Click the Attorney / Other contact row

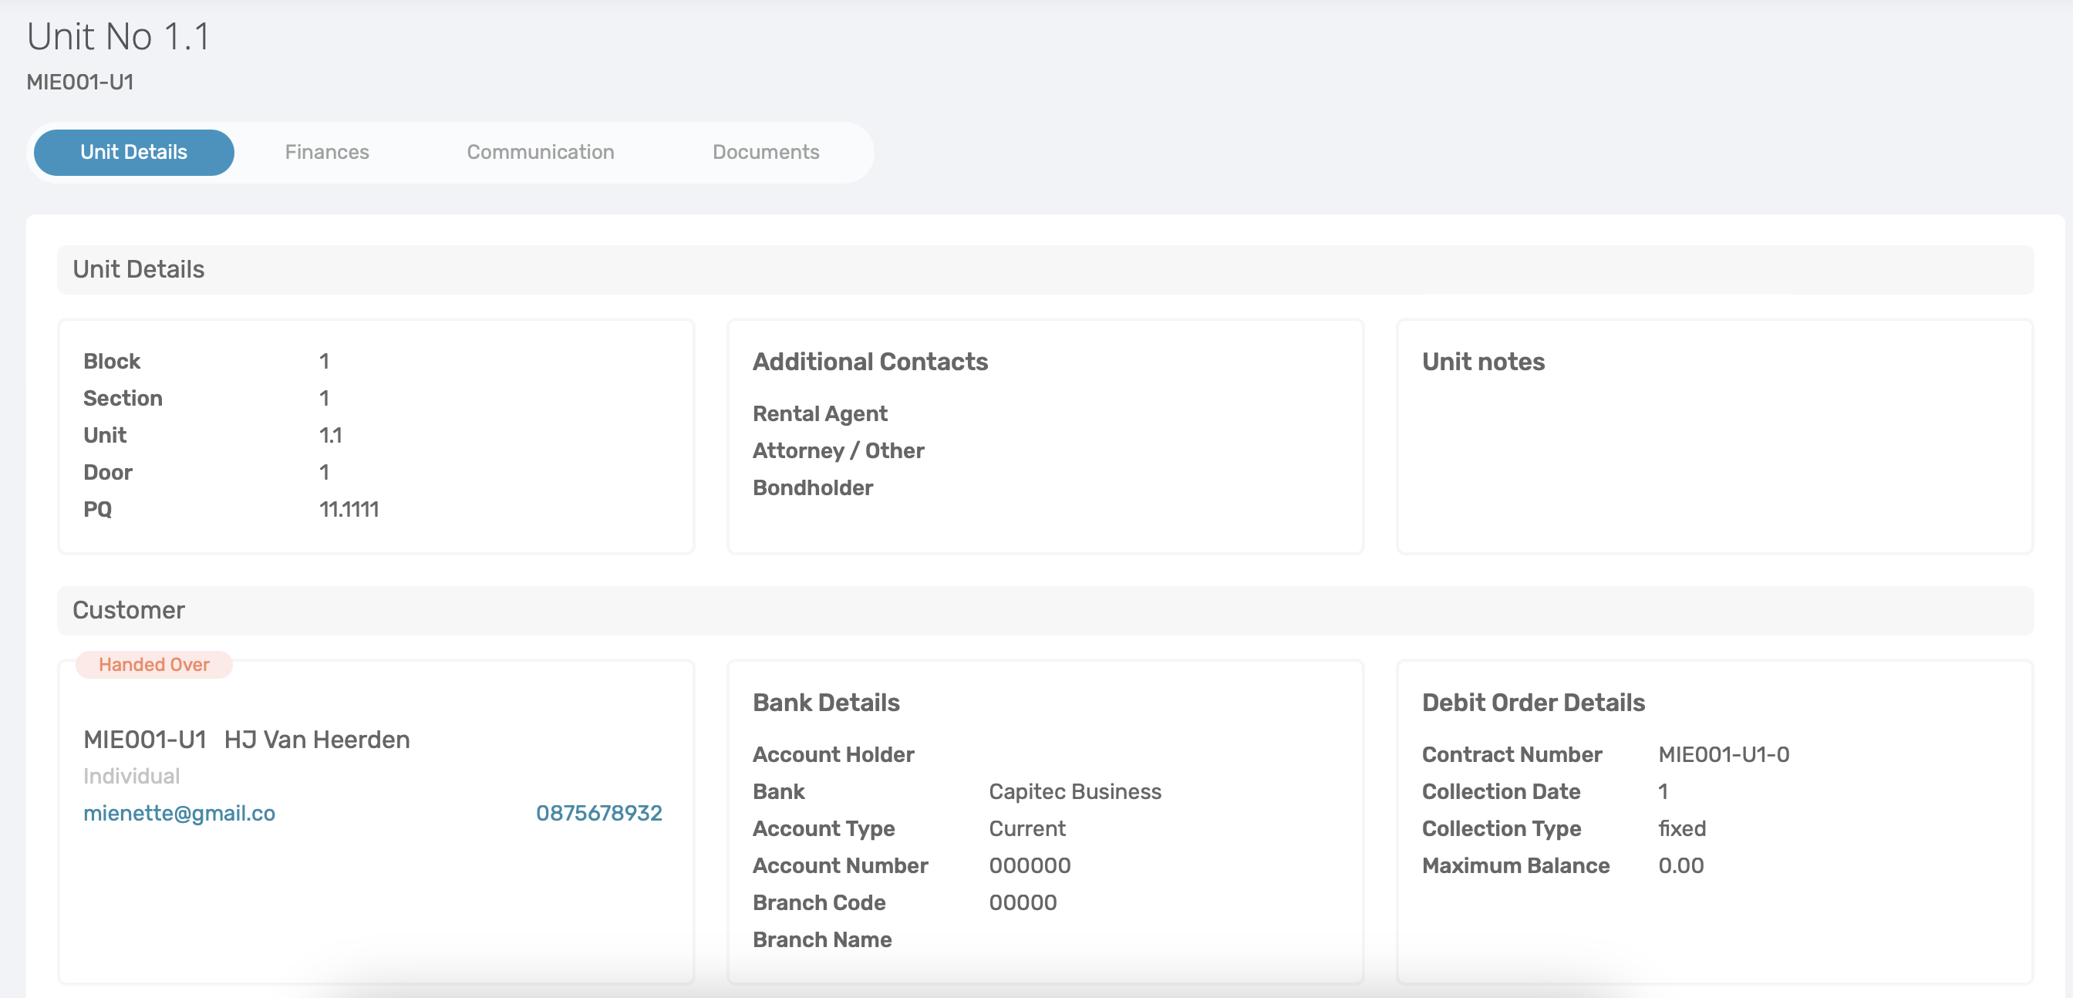[838, 450]
